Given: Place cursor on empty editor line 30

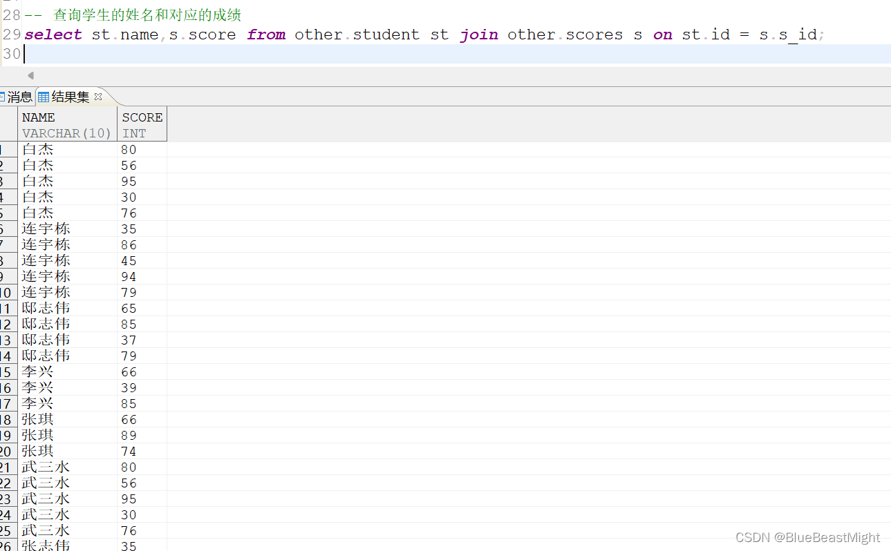Looking at the screenshot, I should coord(456,53).
